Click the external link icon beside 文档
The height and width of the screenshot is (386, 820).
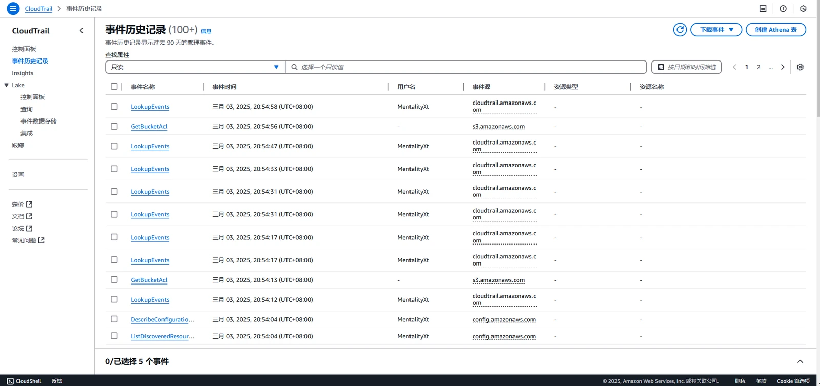click(29, 216)
